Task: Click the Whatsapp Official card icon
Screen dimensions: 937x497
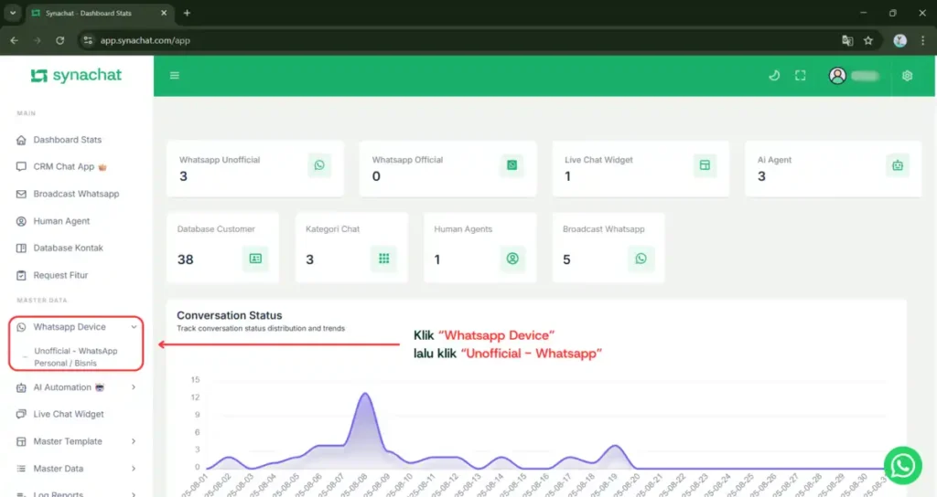Action: [512, 165]
